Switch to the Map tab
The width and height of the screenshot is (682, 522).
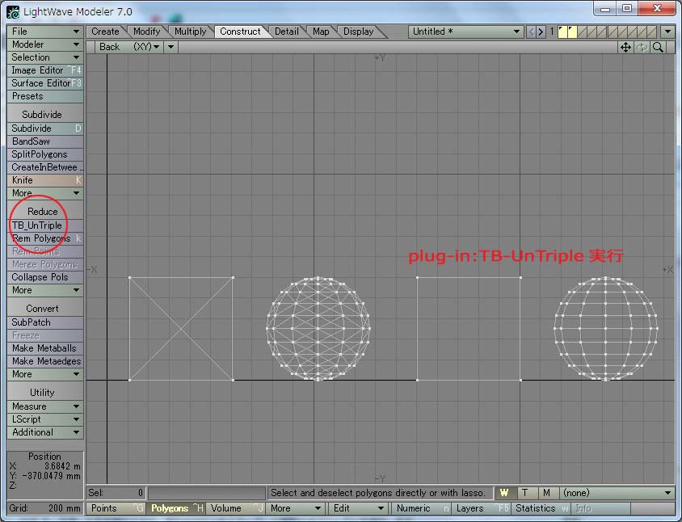coord(321,32)
